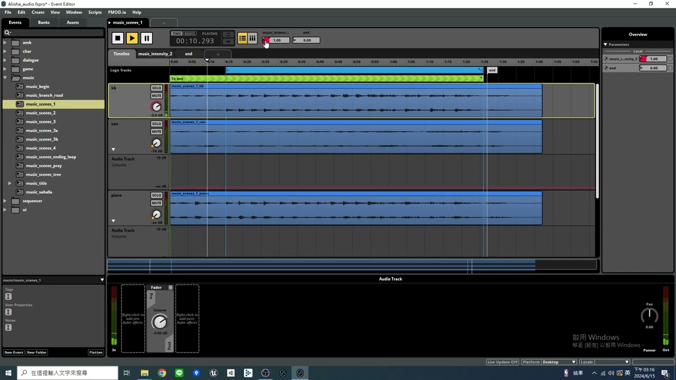676x380 pixels.
Task: Select the Timeline tab
Action: [x=121, y=54]
